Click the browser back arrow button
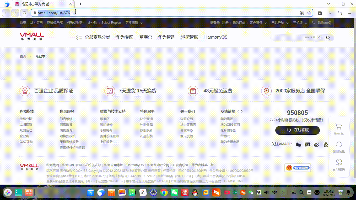 coord(7,13)
